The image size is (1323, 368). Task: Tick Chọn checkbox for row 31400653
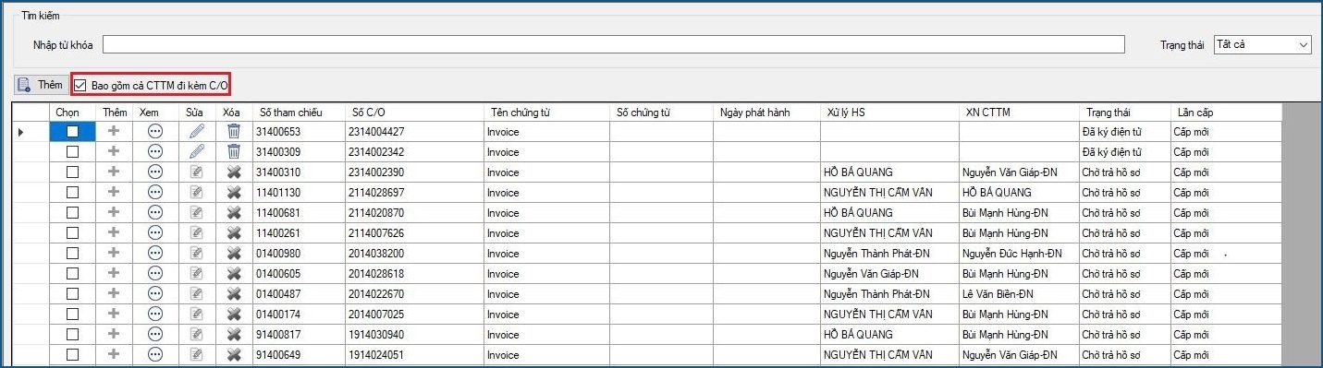(72, 132)
